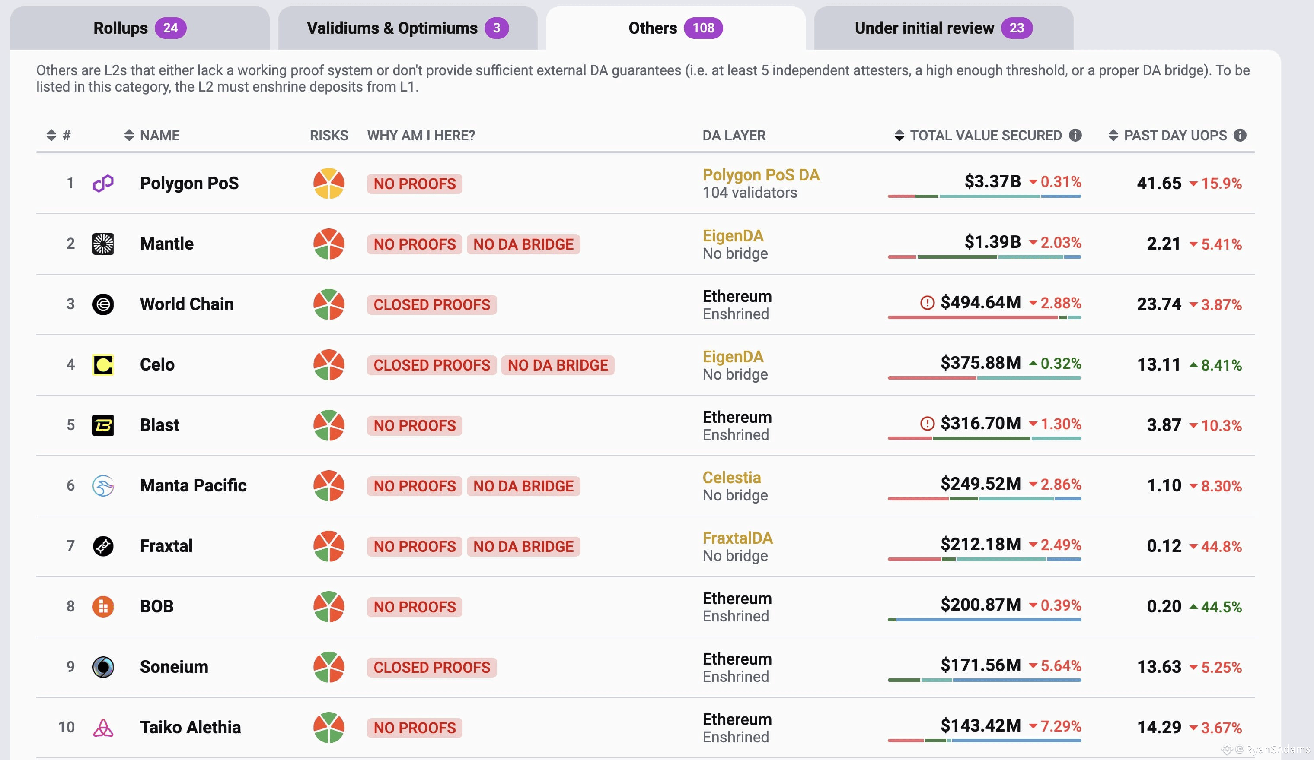Click the Taiko Alethia logo icon

(103, 727)
